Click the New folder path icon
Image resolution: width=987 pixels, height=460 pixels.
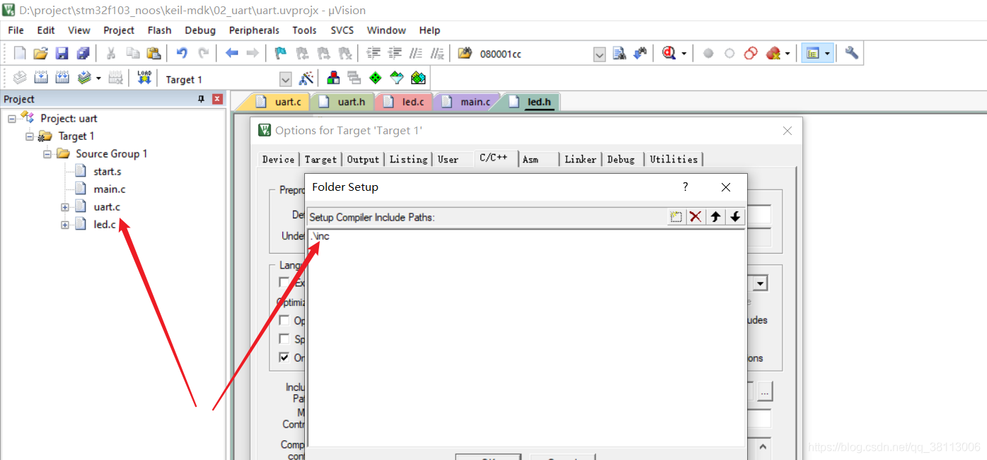(x=676, y=217)
